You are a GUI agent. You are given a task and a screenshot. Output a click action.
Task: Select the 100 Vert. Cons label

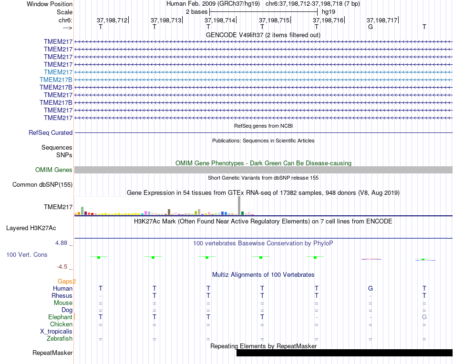coord(27,254)
